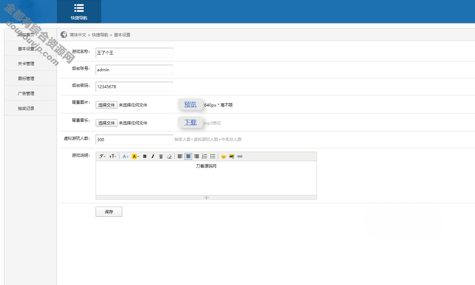The image size is (475, 285).
Task: Click the 刀客源码网 text in editor
Action: point(206,166)
